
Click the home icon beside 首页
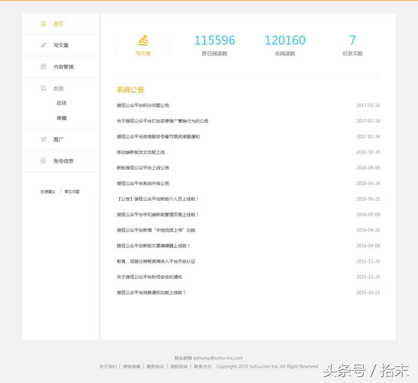point(43,23)
